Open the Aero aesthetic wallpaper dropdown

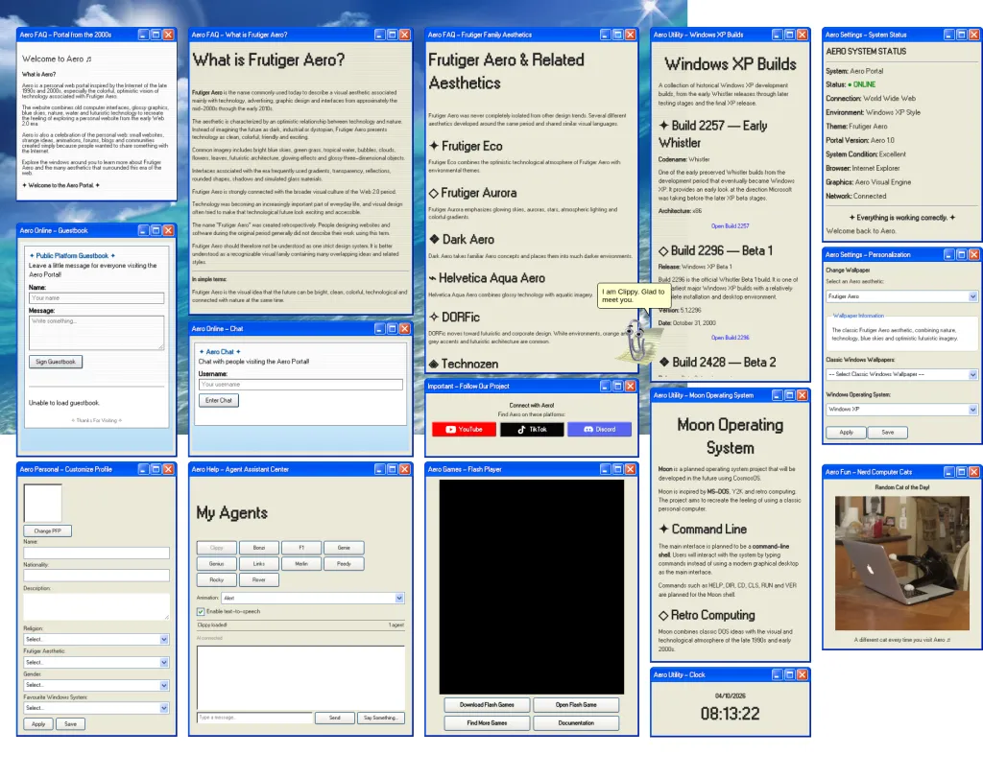(901, 296)
